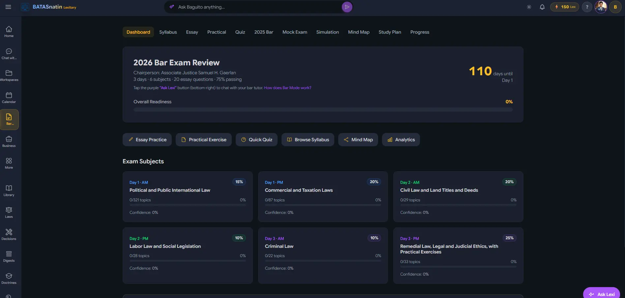
Task: Open Browse Syllabus
Action: tap(308, 140)
